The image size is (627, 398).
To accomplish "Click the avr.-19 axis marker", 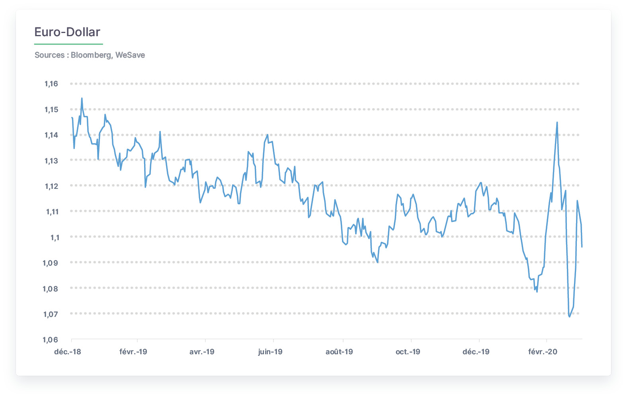I will pos(202,352).
